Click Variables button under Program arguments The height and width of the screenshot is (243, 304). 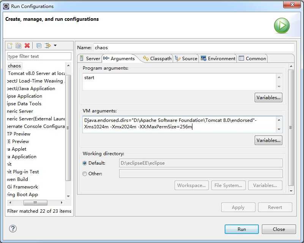coord(268,98)
